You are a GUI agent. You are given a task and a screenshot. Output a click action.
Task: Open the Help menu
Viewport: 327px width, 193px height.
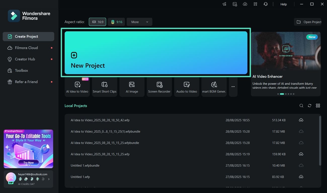tap(283, 4)
